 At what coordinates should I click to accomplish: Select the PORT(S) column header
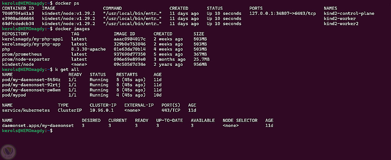(x=171, y=105)
